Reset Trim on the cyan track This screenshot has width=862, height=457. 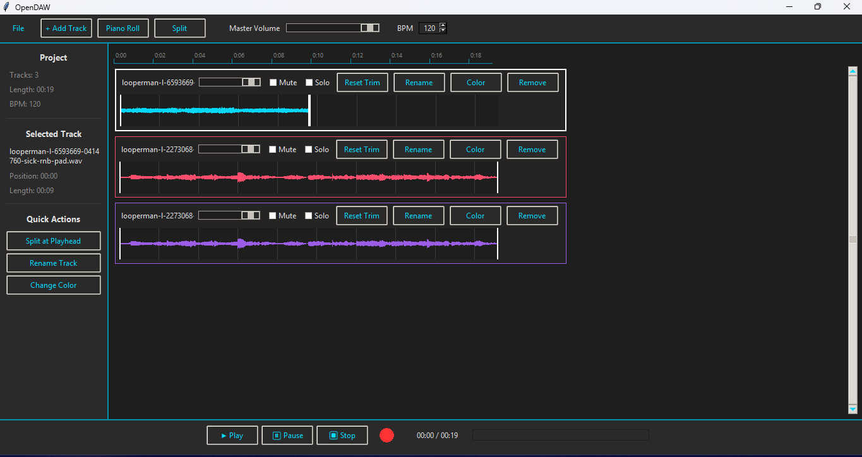click(x=362, y=83)
